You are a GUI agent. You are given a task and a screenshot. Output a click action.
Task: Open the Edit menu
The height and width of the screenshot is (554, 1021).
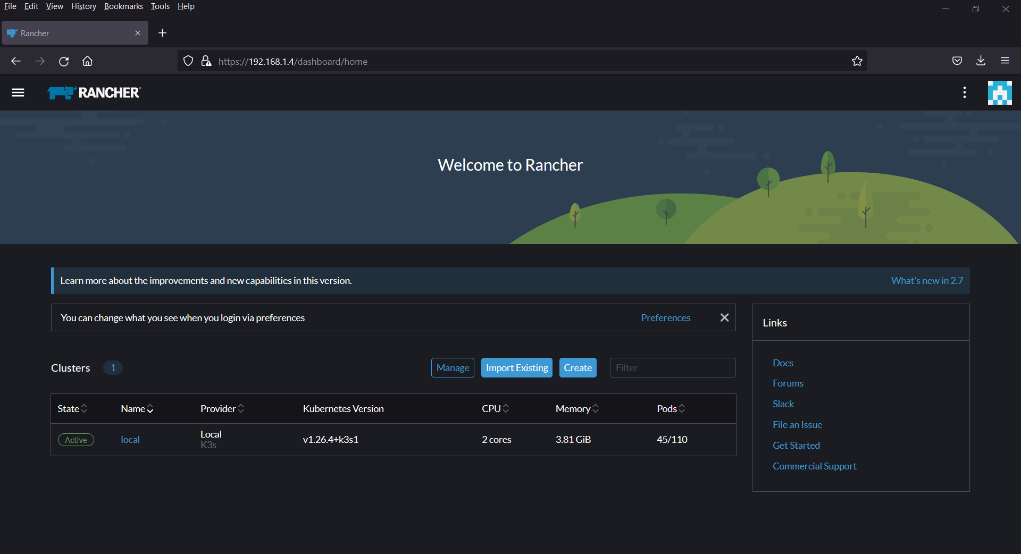click(x=31, y=6)
